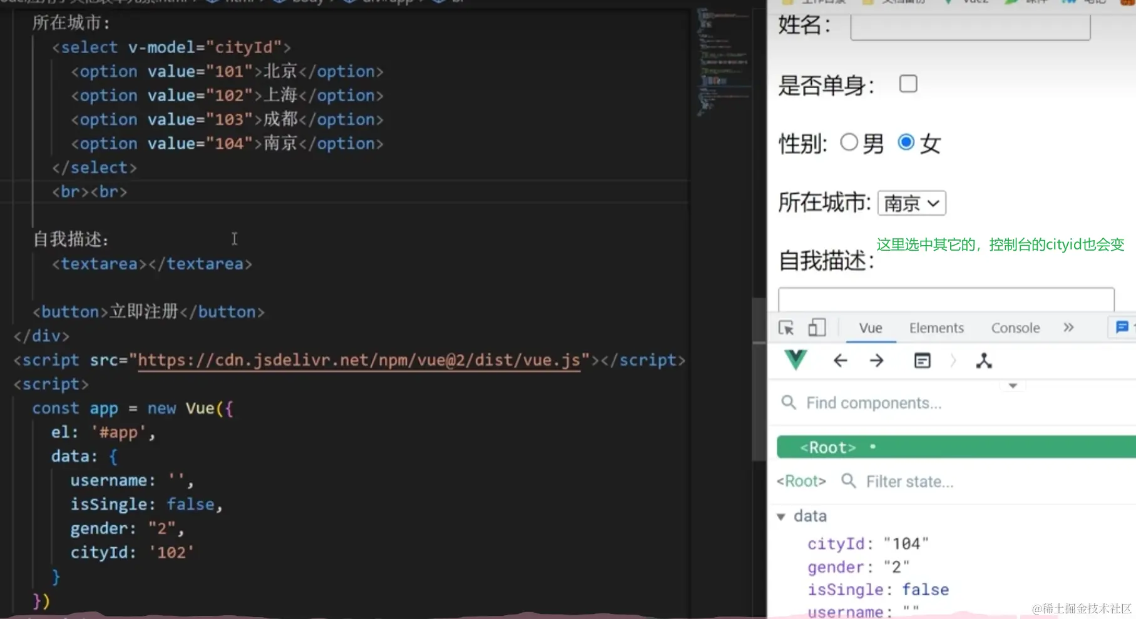
Task: Open the components inspector icon in Vue devtools
Action: (923, 361)
